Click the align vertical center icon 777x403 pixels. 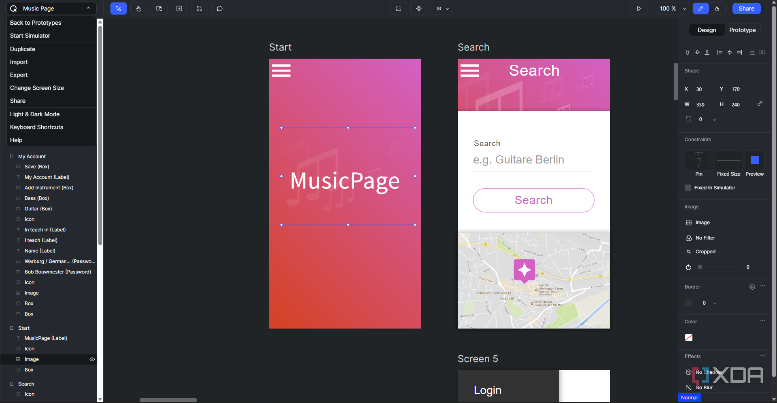[697, 52]
